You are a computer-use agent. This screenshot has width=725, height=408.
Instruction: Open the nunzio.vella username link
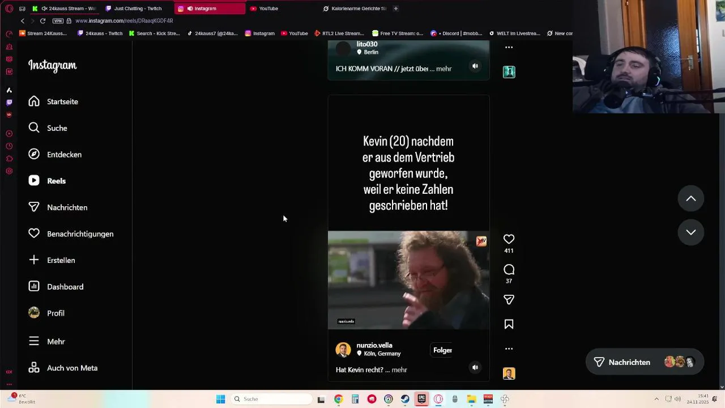[x=374, y=345]
